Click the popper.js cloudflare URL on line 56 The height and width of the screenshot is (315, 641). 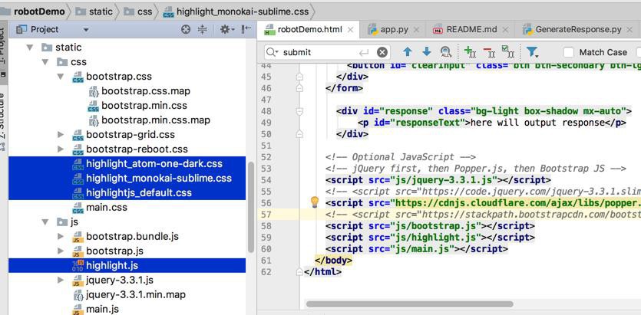517,203
